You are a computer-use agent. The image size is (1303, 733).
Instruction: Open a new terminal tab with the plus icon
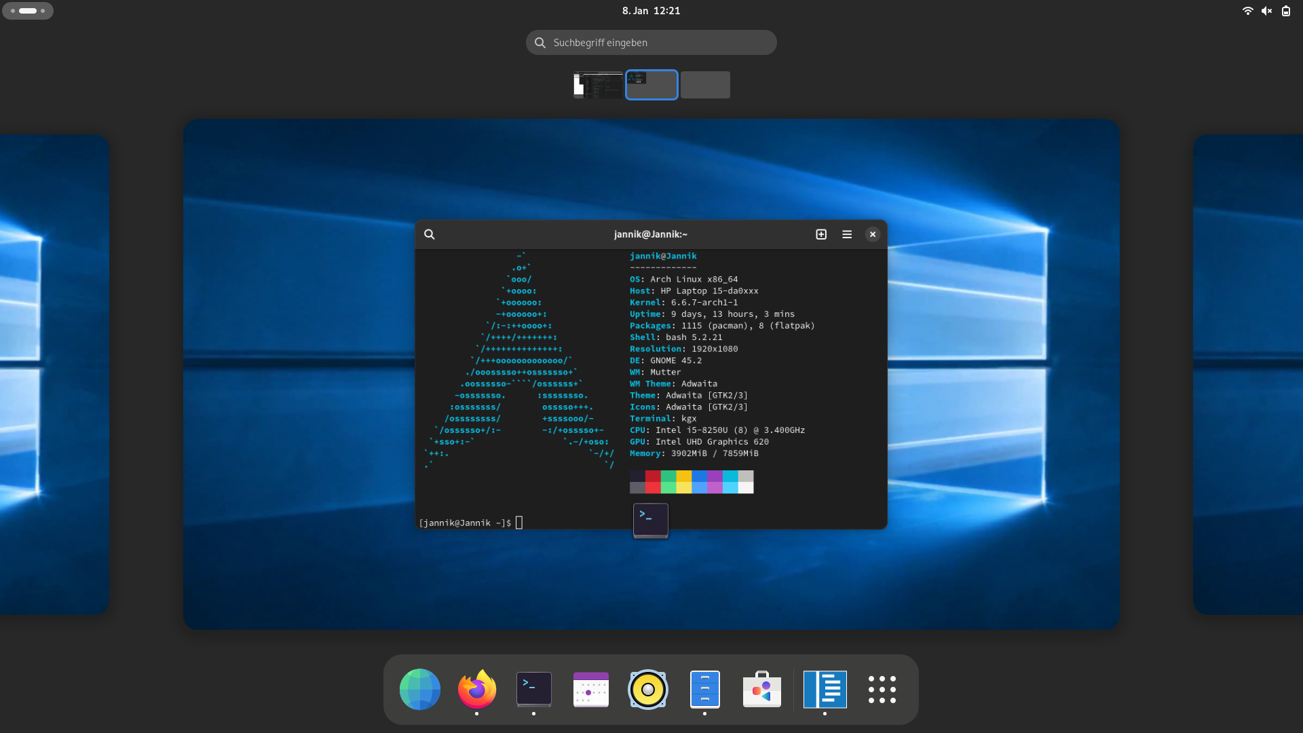(821, 234)
